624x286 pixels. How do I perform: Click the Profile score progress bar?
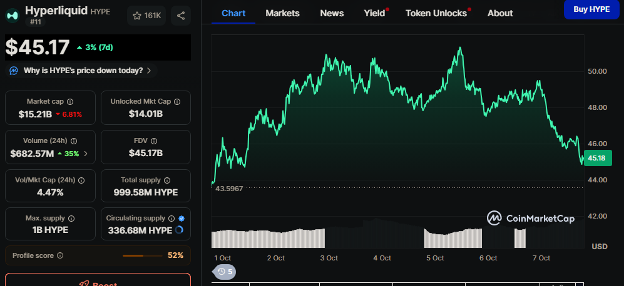tap(141, 255)
